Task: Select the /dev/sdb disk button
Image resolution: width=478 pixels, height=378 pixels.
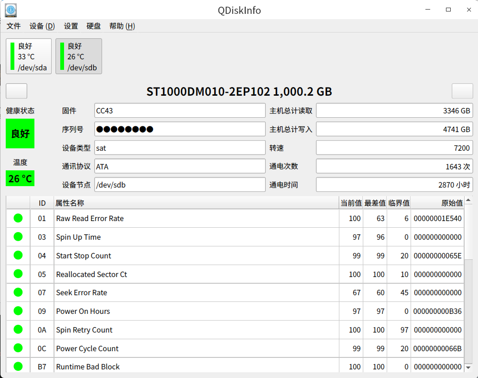Action: pos(78,56)
